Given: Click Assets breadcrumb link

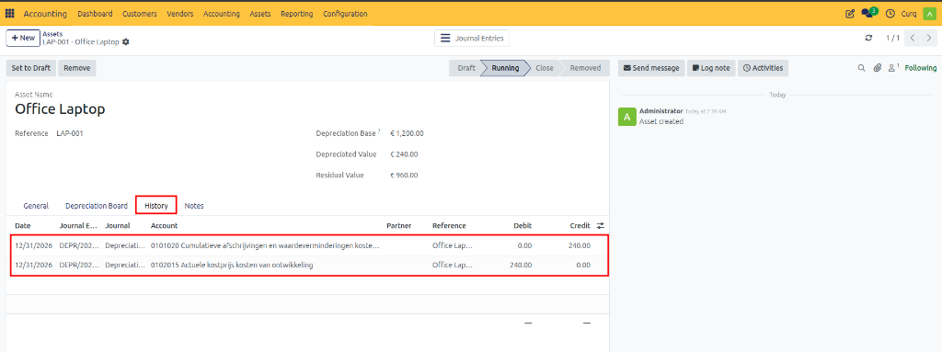Looking at the screenshot, I should (52, 34).
